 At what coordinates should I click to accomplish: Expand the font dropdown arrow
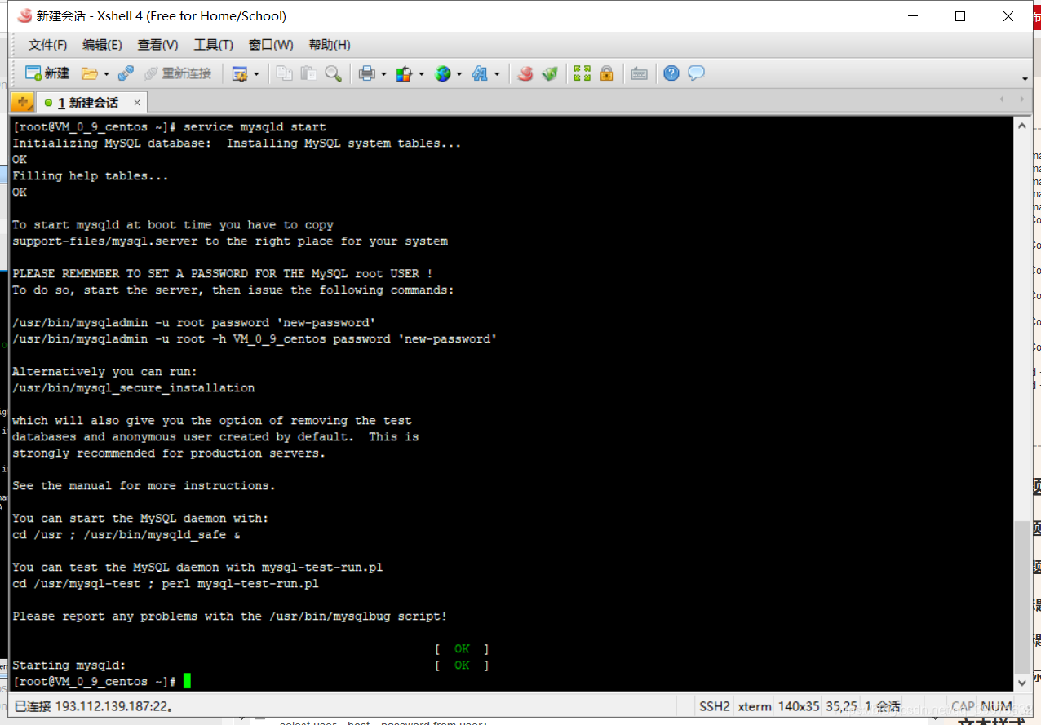496,74
